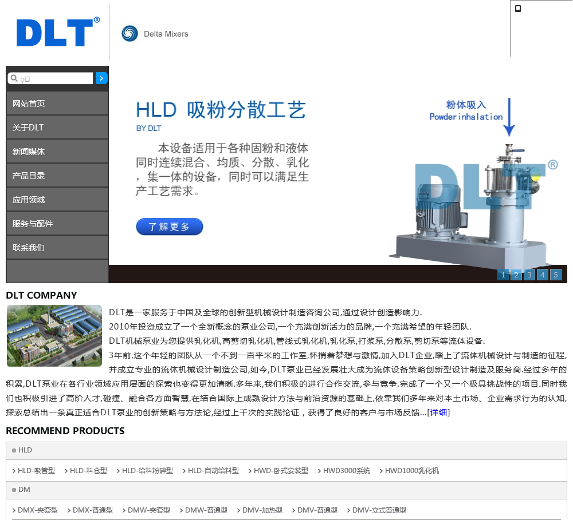
Task: Open the 详细 link in company text
Action: pos(438,412)
